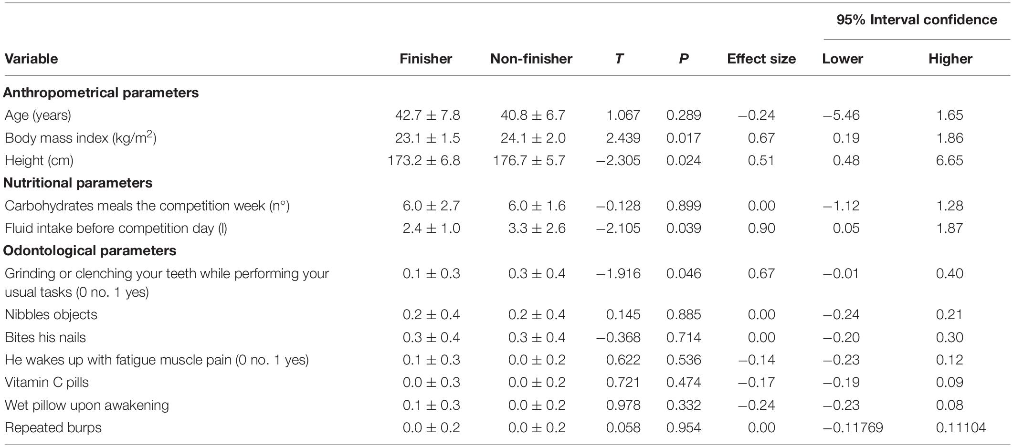Select the Fluid intake before competition day row
Image resolution: width=1013 pixels, height=447 pixels.
506,229
